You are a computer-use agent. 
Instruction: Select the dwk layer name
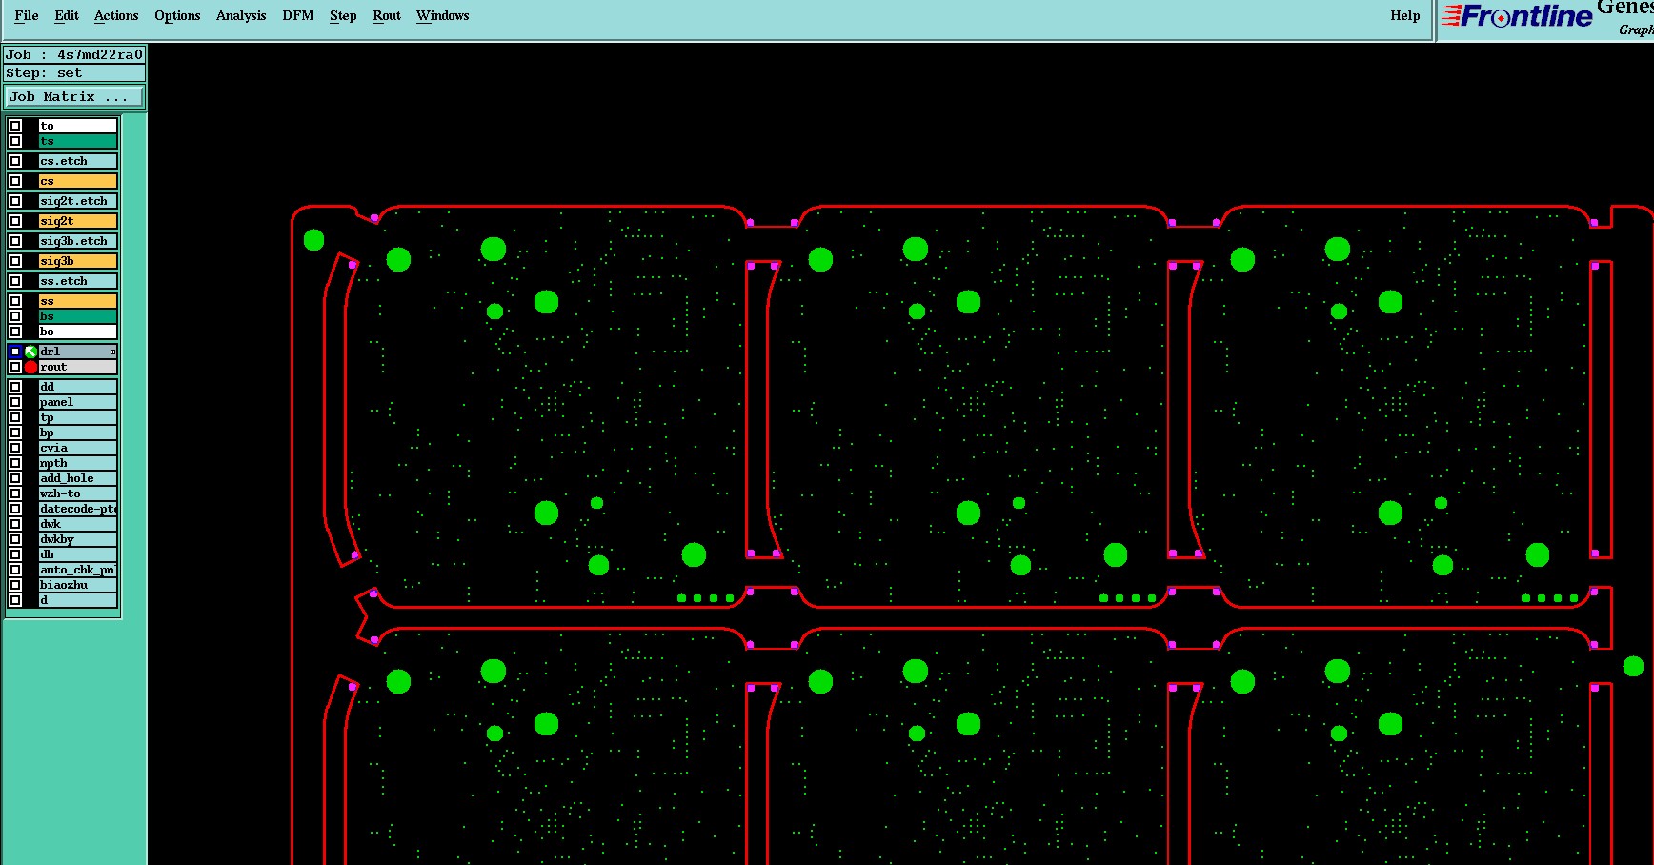(x=78, y=524)
